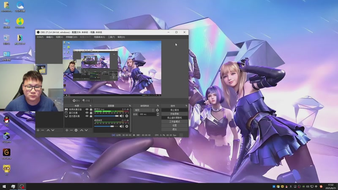Image resolution: width=338 pixels, height=190 pixels.
Task: Open scene transition properties gear
Action: click(157, 110)
